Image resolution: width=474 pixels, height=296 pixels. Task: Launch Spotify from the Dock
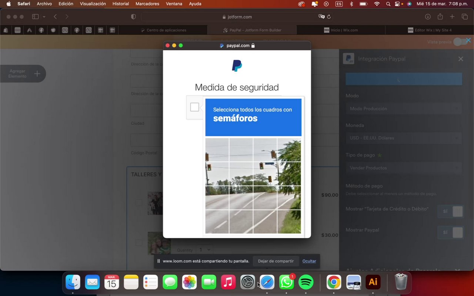[x=306, y=282]
